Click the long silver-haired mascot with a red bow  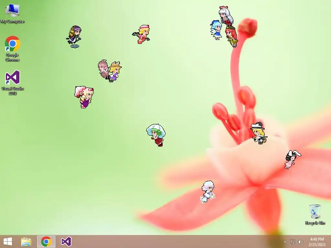(x=226, y=15)
